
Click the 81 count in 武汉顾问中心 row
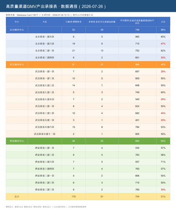[73, 64]
